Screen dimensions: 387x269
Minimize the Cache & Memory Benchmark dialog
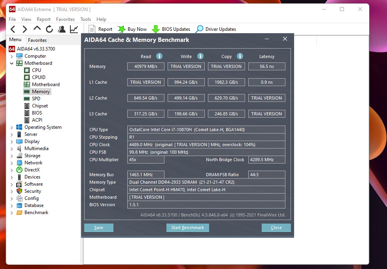pyautogui.click(x=267, y=39)
